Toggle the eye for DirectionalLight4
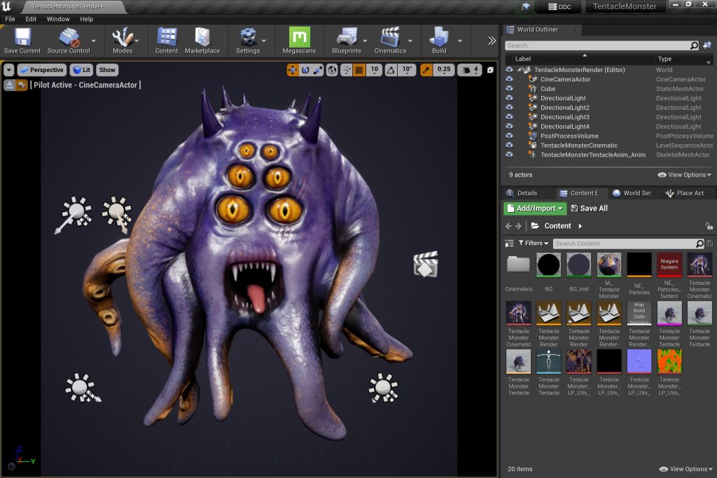Image resolution: width=717 pixels, height=478 pixels. coord(510,126)
